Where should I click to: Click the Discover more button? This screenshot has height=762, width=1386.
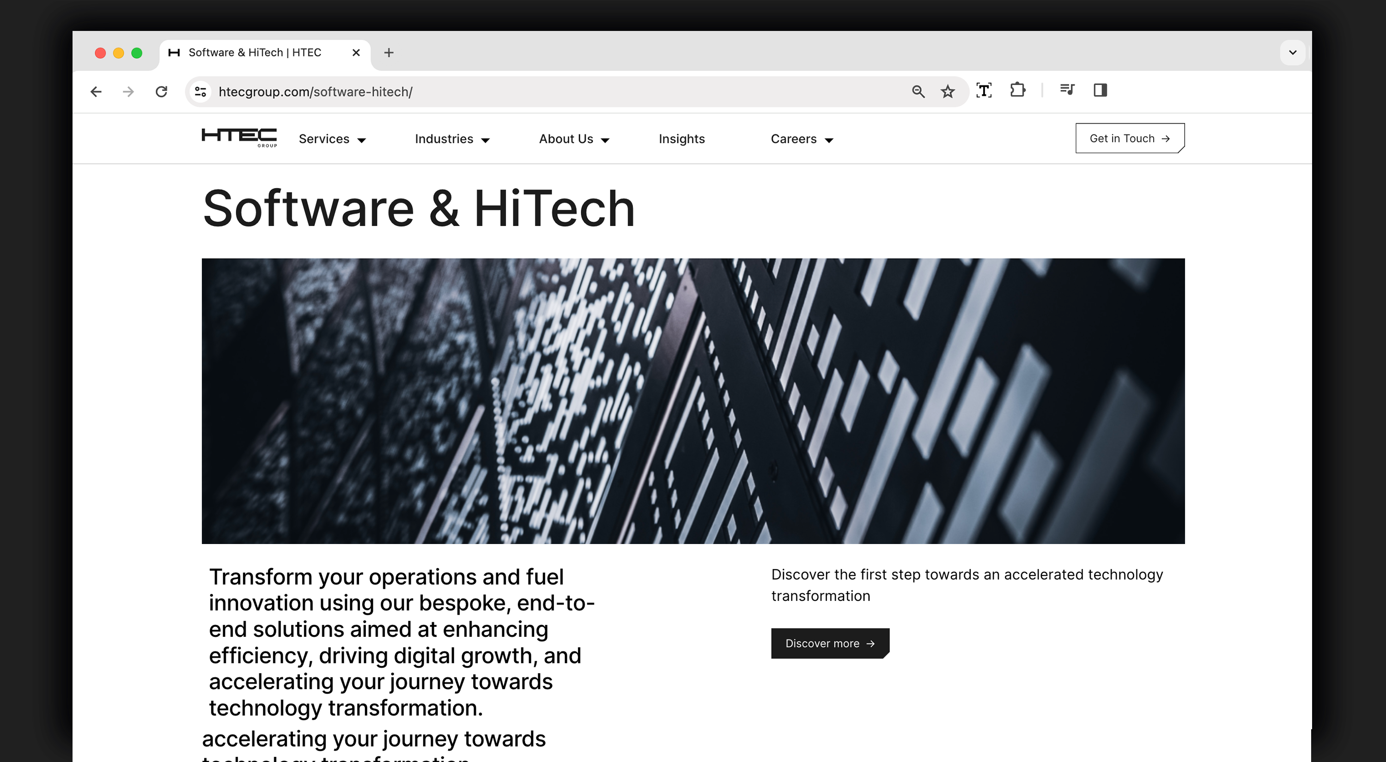[830, 643]
